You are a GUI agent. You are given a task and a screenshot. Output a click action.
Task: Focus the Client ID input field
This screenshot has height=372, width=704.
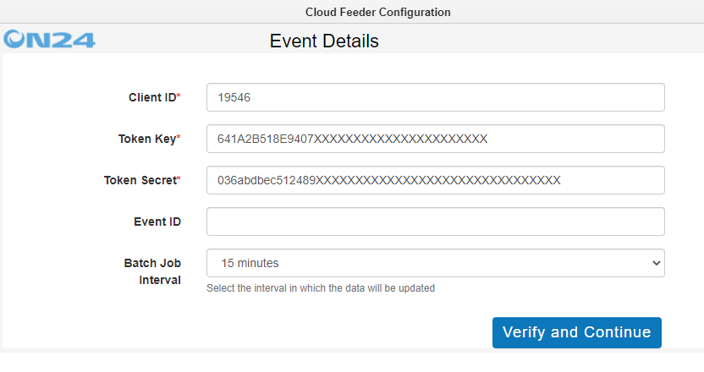click(x=436, y=97)
